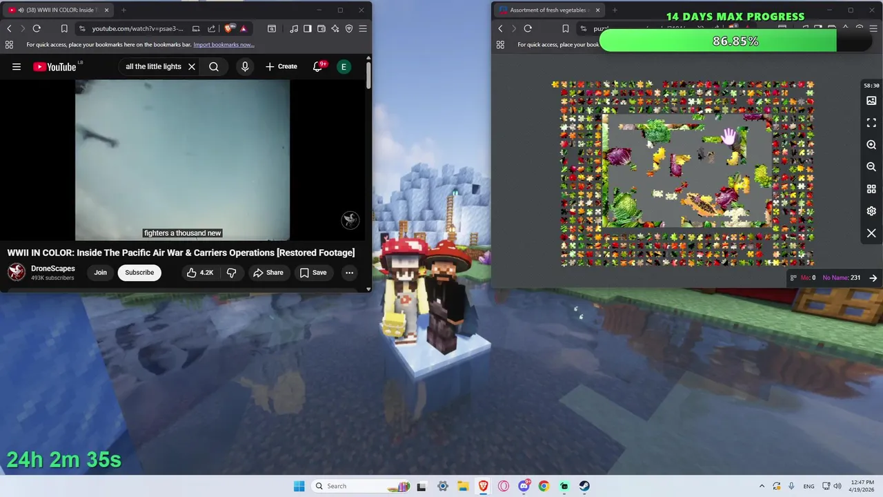883x497 pixels.
Task: Import bookmarks now link in the YouTube window
Action: coord(224,45)
